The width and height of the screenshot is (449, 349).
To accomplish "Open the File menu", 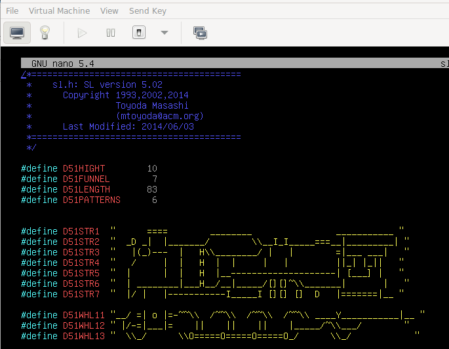I will (12, 10).
